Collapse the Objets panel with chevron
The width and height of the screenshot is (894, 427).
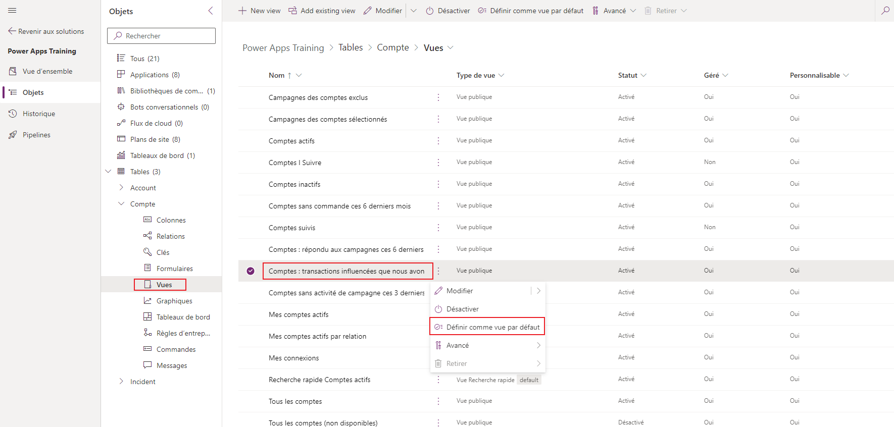pyautogui.click(x=211, y=11)
